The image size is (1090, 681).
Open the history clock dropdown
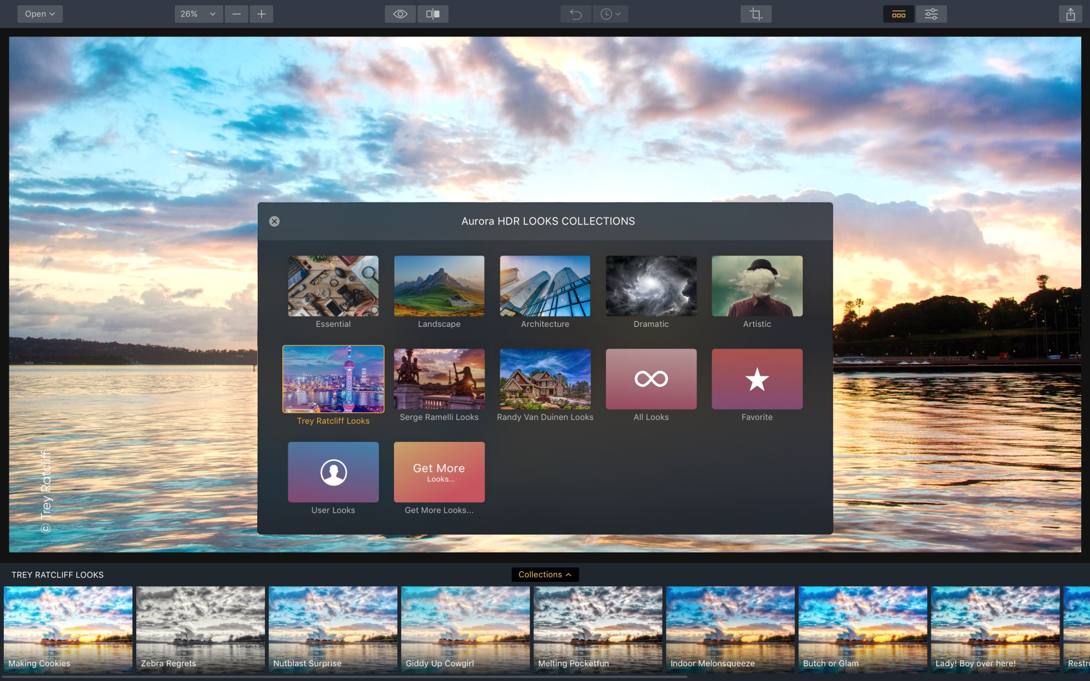(610, 14)
